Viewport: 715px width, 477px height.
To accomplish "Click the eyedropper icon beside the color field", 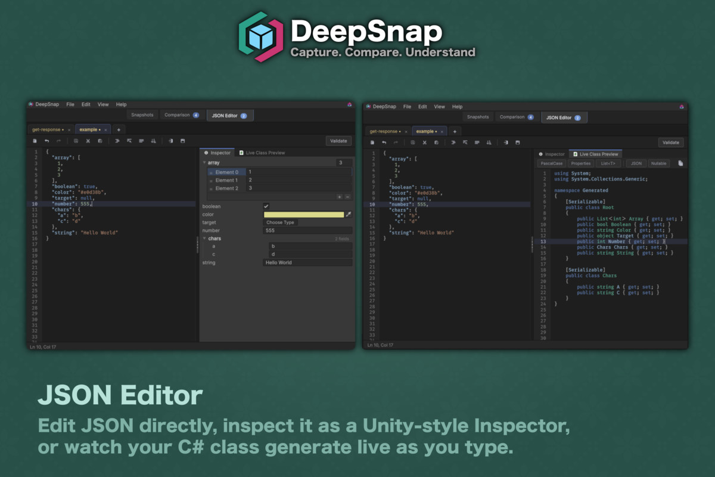I will [349, 215].
